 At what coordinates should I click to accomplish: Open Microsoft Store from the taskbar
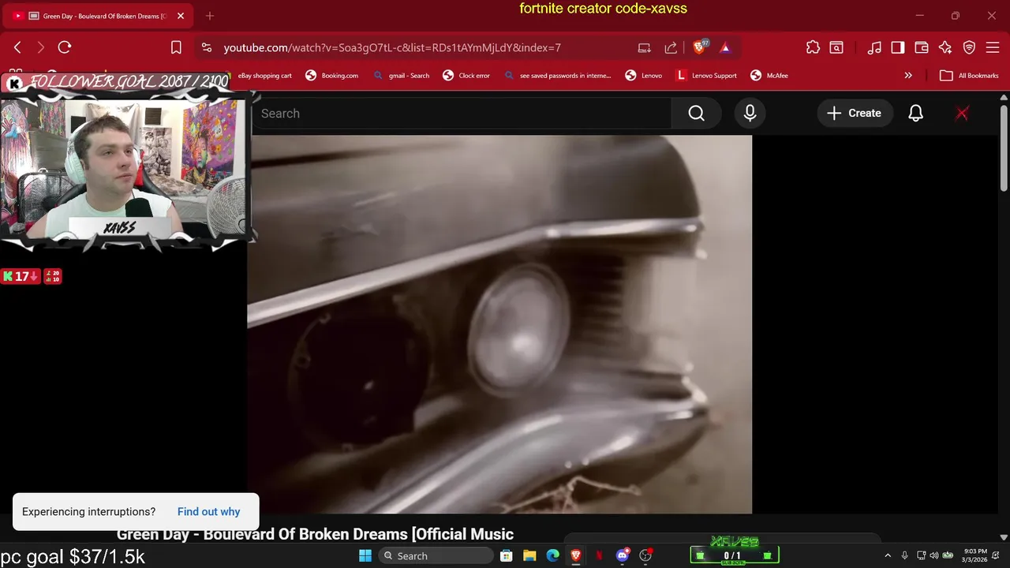click(x=507, y=555)
